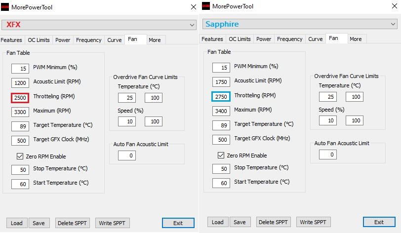Click Write SPPT in the Sapphire window
Image resolution: width=401 pixels, height=233 pixels.
[313, 222]
